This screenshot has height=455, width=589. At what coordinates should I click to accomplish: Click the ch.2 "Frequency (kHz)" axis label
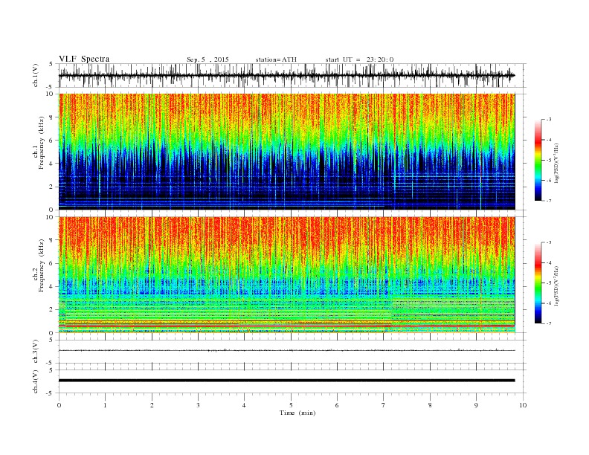coord(41,265)
